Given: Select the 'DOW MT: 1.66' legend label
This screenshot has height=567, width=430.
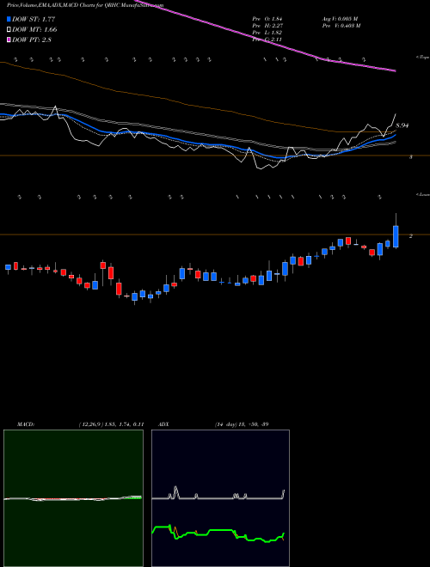Looking at the screenshot, I should pyautogui.click(x=34, y=29).
